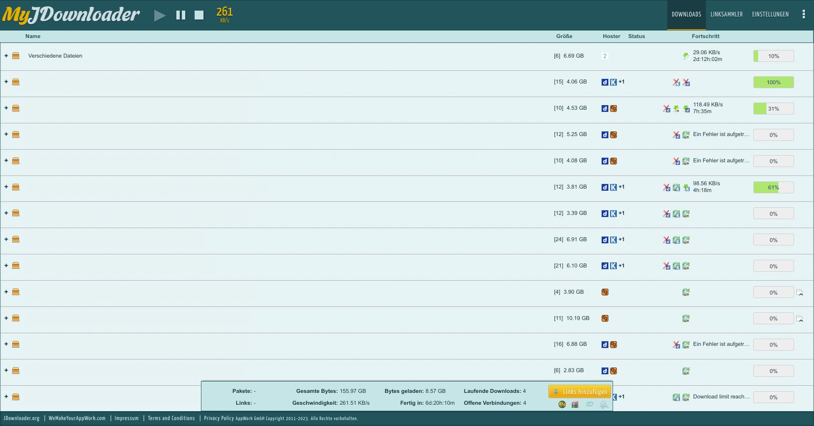Expand the 4.06 GB package
The image size is (814, 426).
(x=6, y=81)
